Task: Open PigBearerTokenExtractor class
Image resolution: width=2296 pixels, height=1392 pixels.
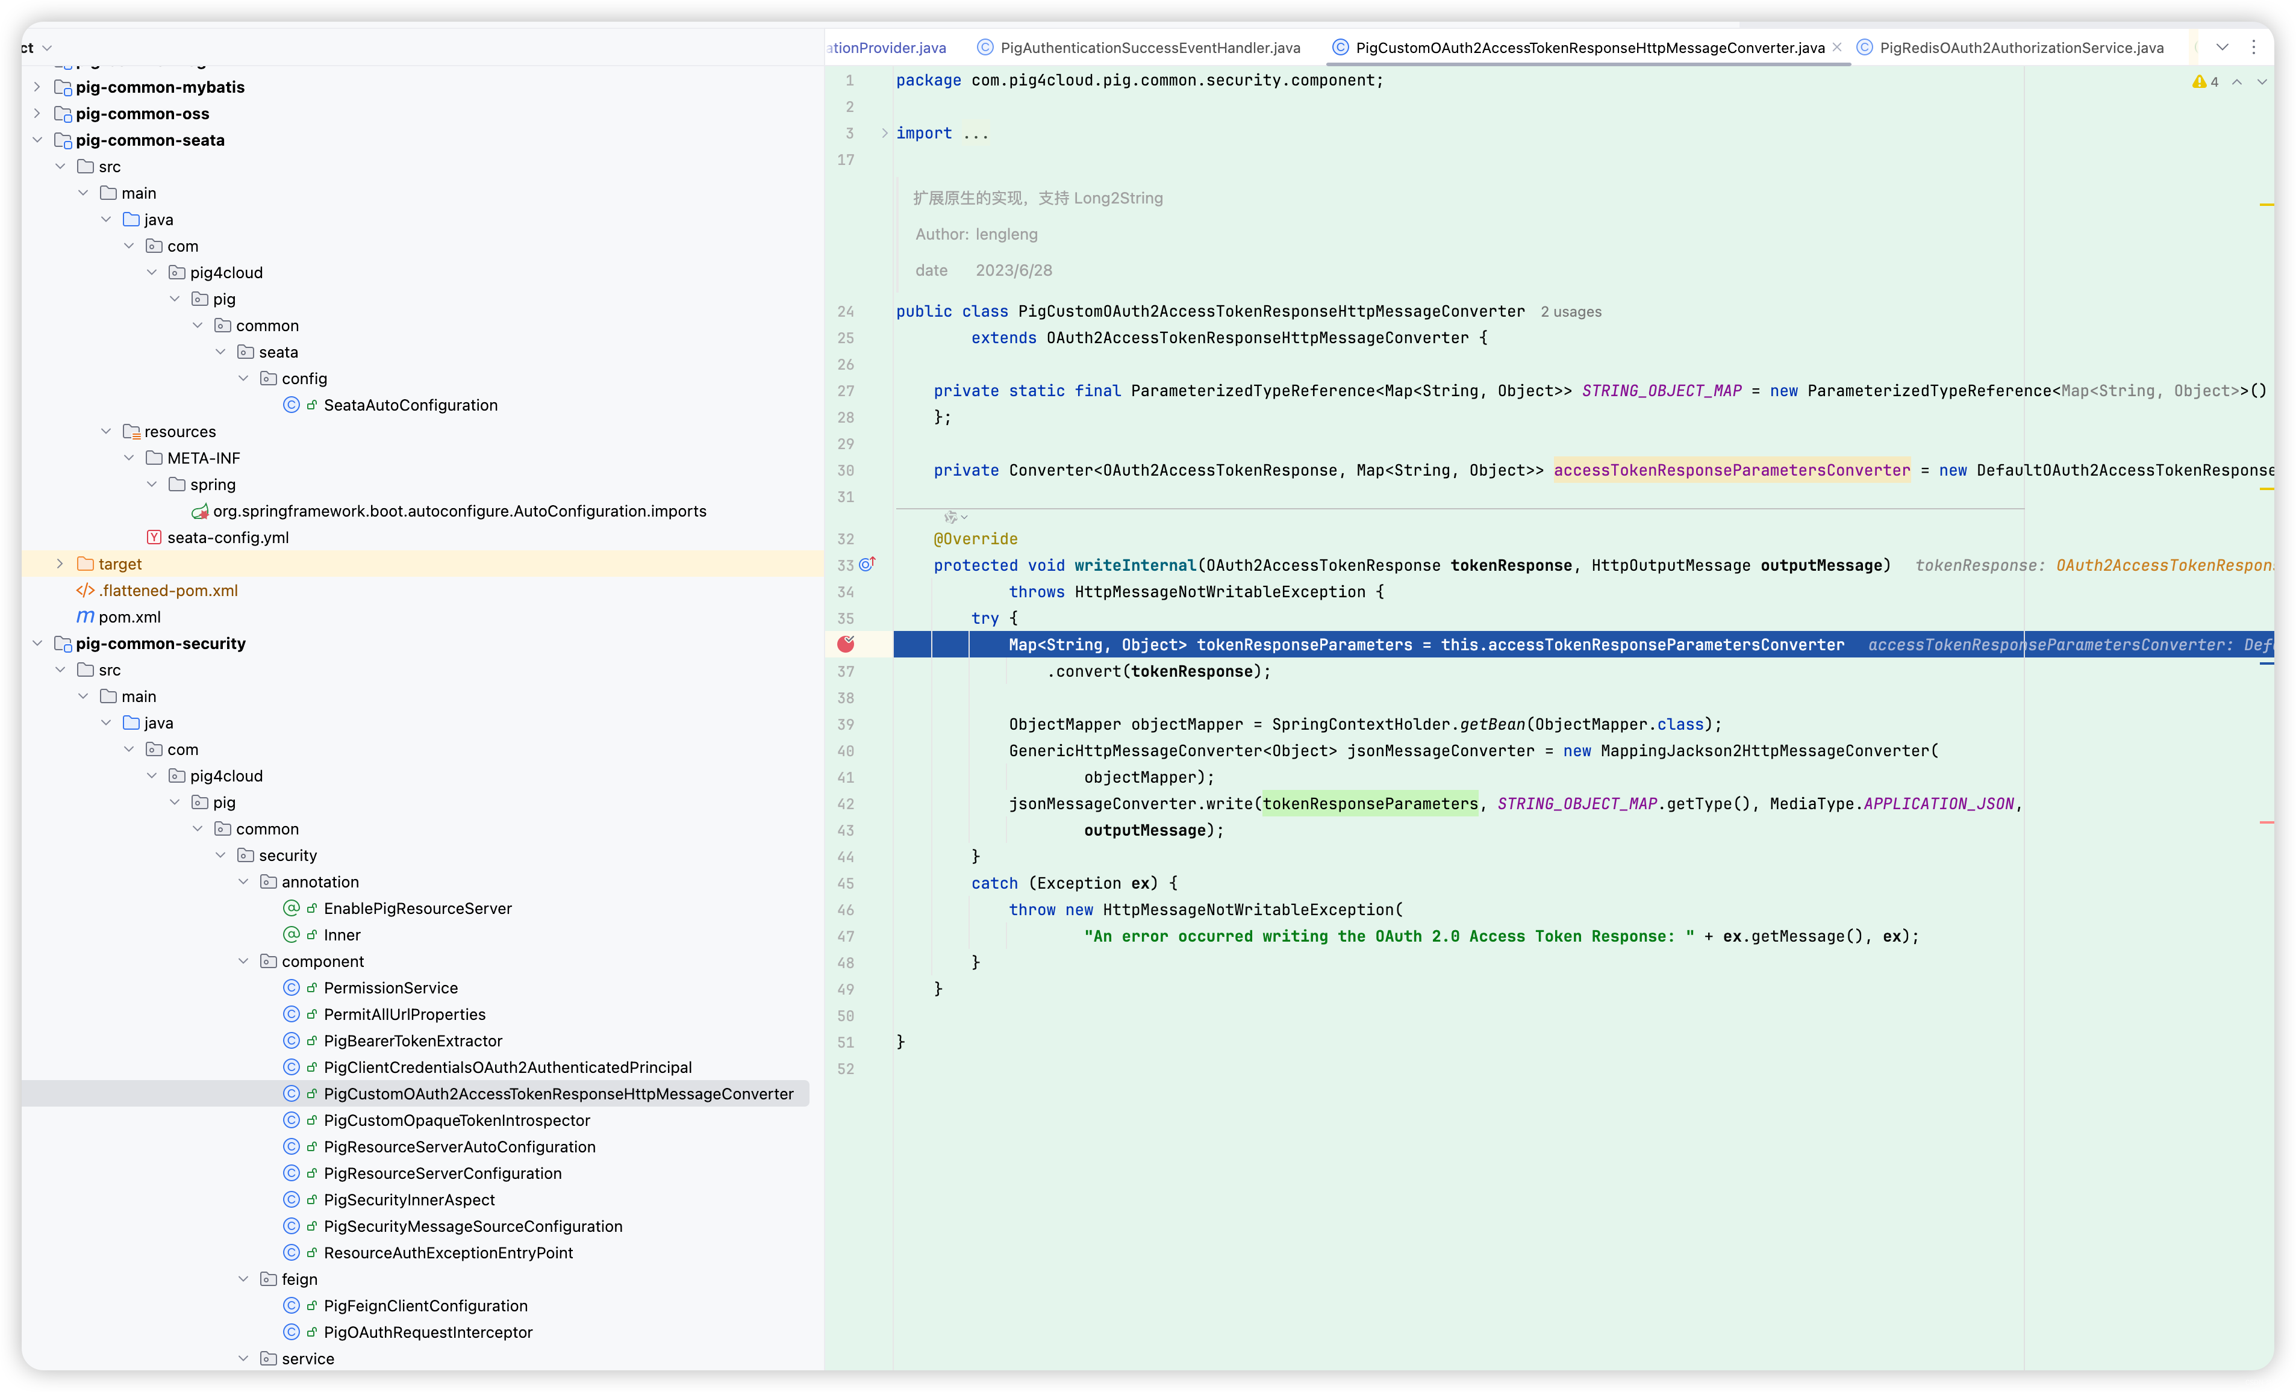Action: pos(413,1041)
